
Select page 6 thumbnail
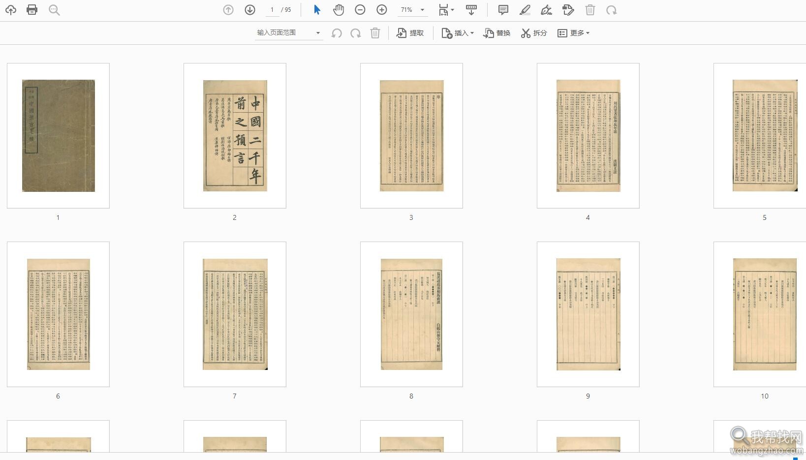58,314
